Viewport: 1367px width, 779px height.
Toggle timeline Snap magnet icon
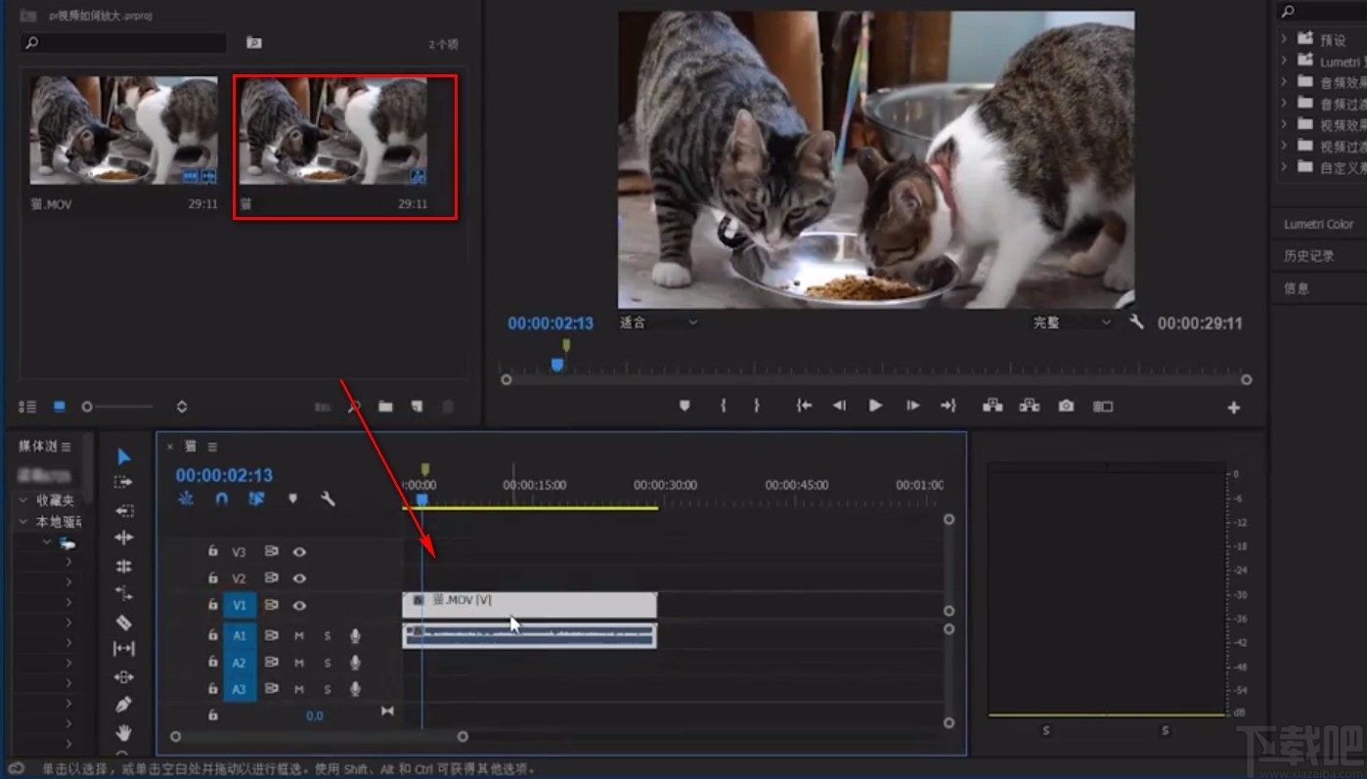click(x=222, y=498)
